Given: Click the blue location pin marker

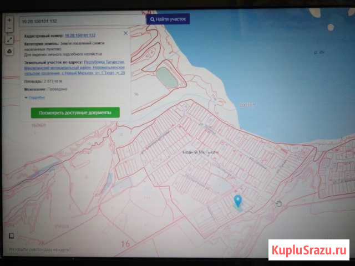Looking at the screenshot, I should point(239,201).
